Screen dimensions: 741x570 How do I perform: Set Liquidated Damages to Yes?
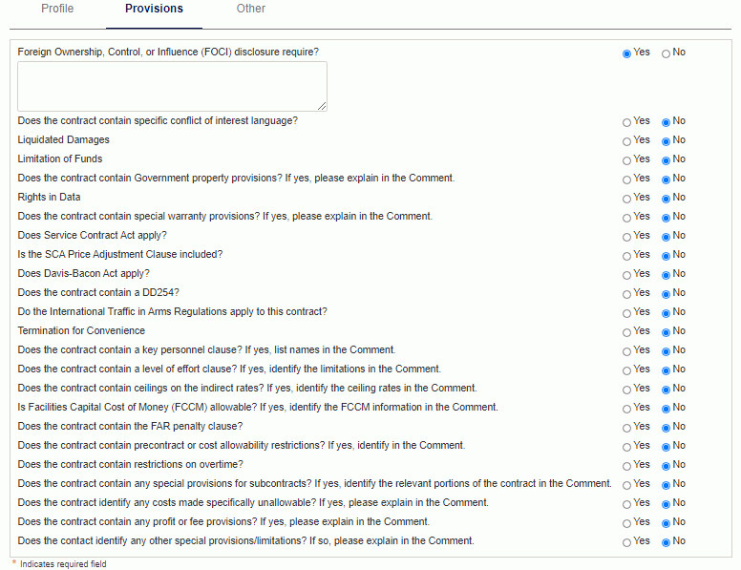pos(626,142)
